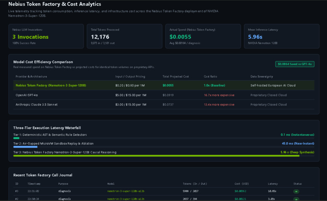Click '45.0 ms (Near-Instant)' latency label
Image resolution: width=327 pixels, height=201 pixels.
pyautogui.click(x=298, y=144)
